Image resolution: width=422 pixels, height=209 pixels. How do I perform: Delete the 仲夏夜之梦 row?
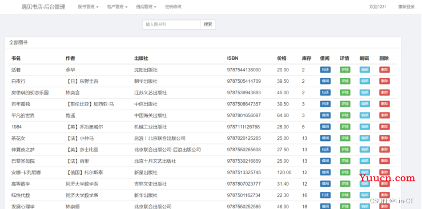pyautogui.click(x=384, y=150)
